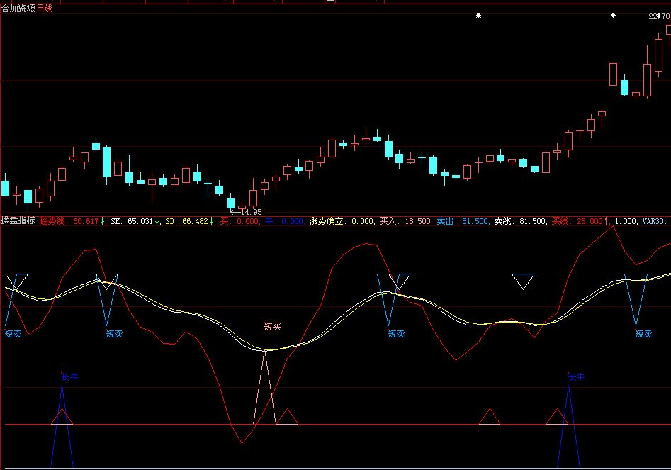The height and width of the screenshot is (470, 671).
Task: Click the 短卖 label in the indicator's middle
Action: coord(397,333)
